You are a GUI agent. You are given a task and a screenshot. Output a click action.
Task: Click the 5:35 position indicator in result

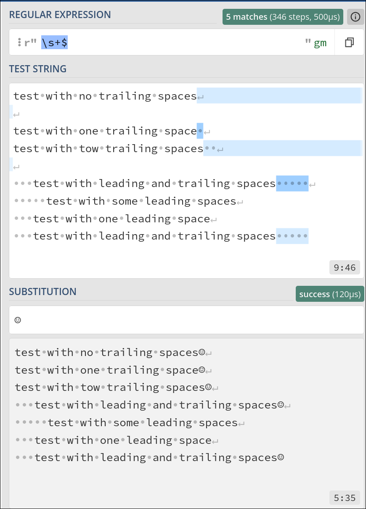pos(345,498)
